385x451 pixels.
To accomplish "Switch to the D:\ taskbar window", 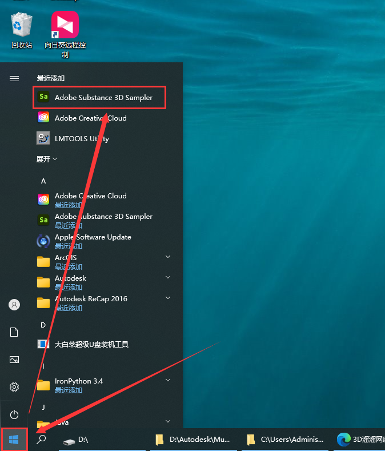I will tap(102, 440).
